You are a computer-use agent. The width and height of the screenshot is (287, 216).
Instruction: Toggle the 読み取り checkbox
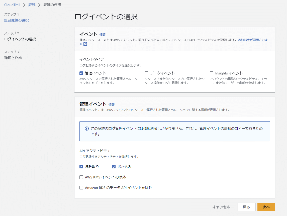point(81,167)
